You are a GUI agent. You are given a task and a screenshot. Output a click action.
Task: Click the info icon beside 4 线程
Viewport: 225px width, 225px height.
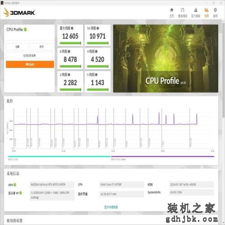(96, 51)
